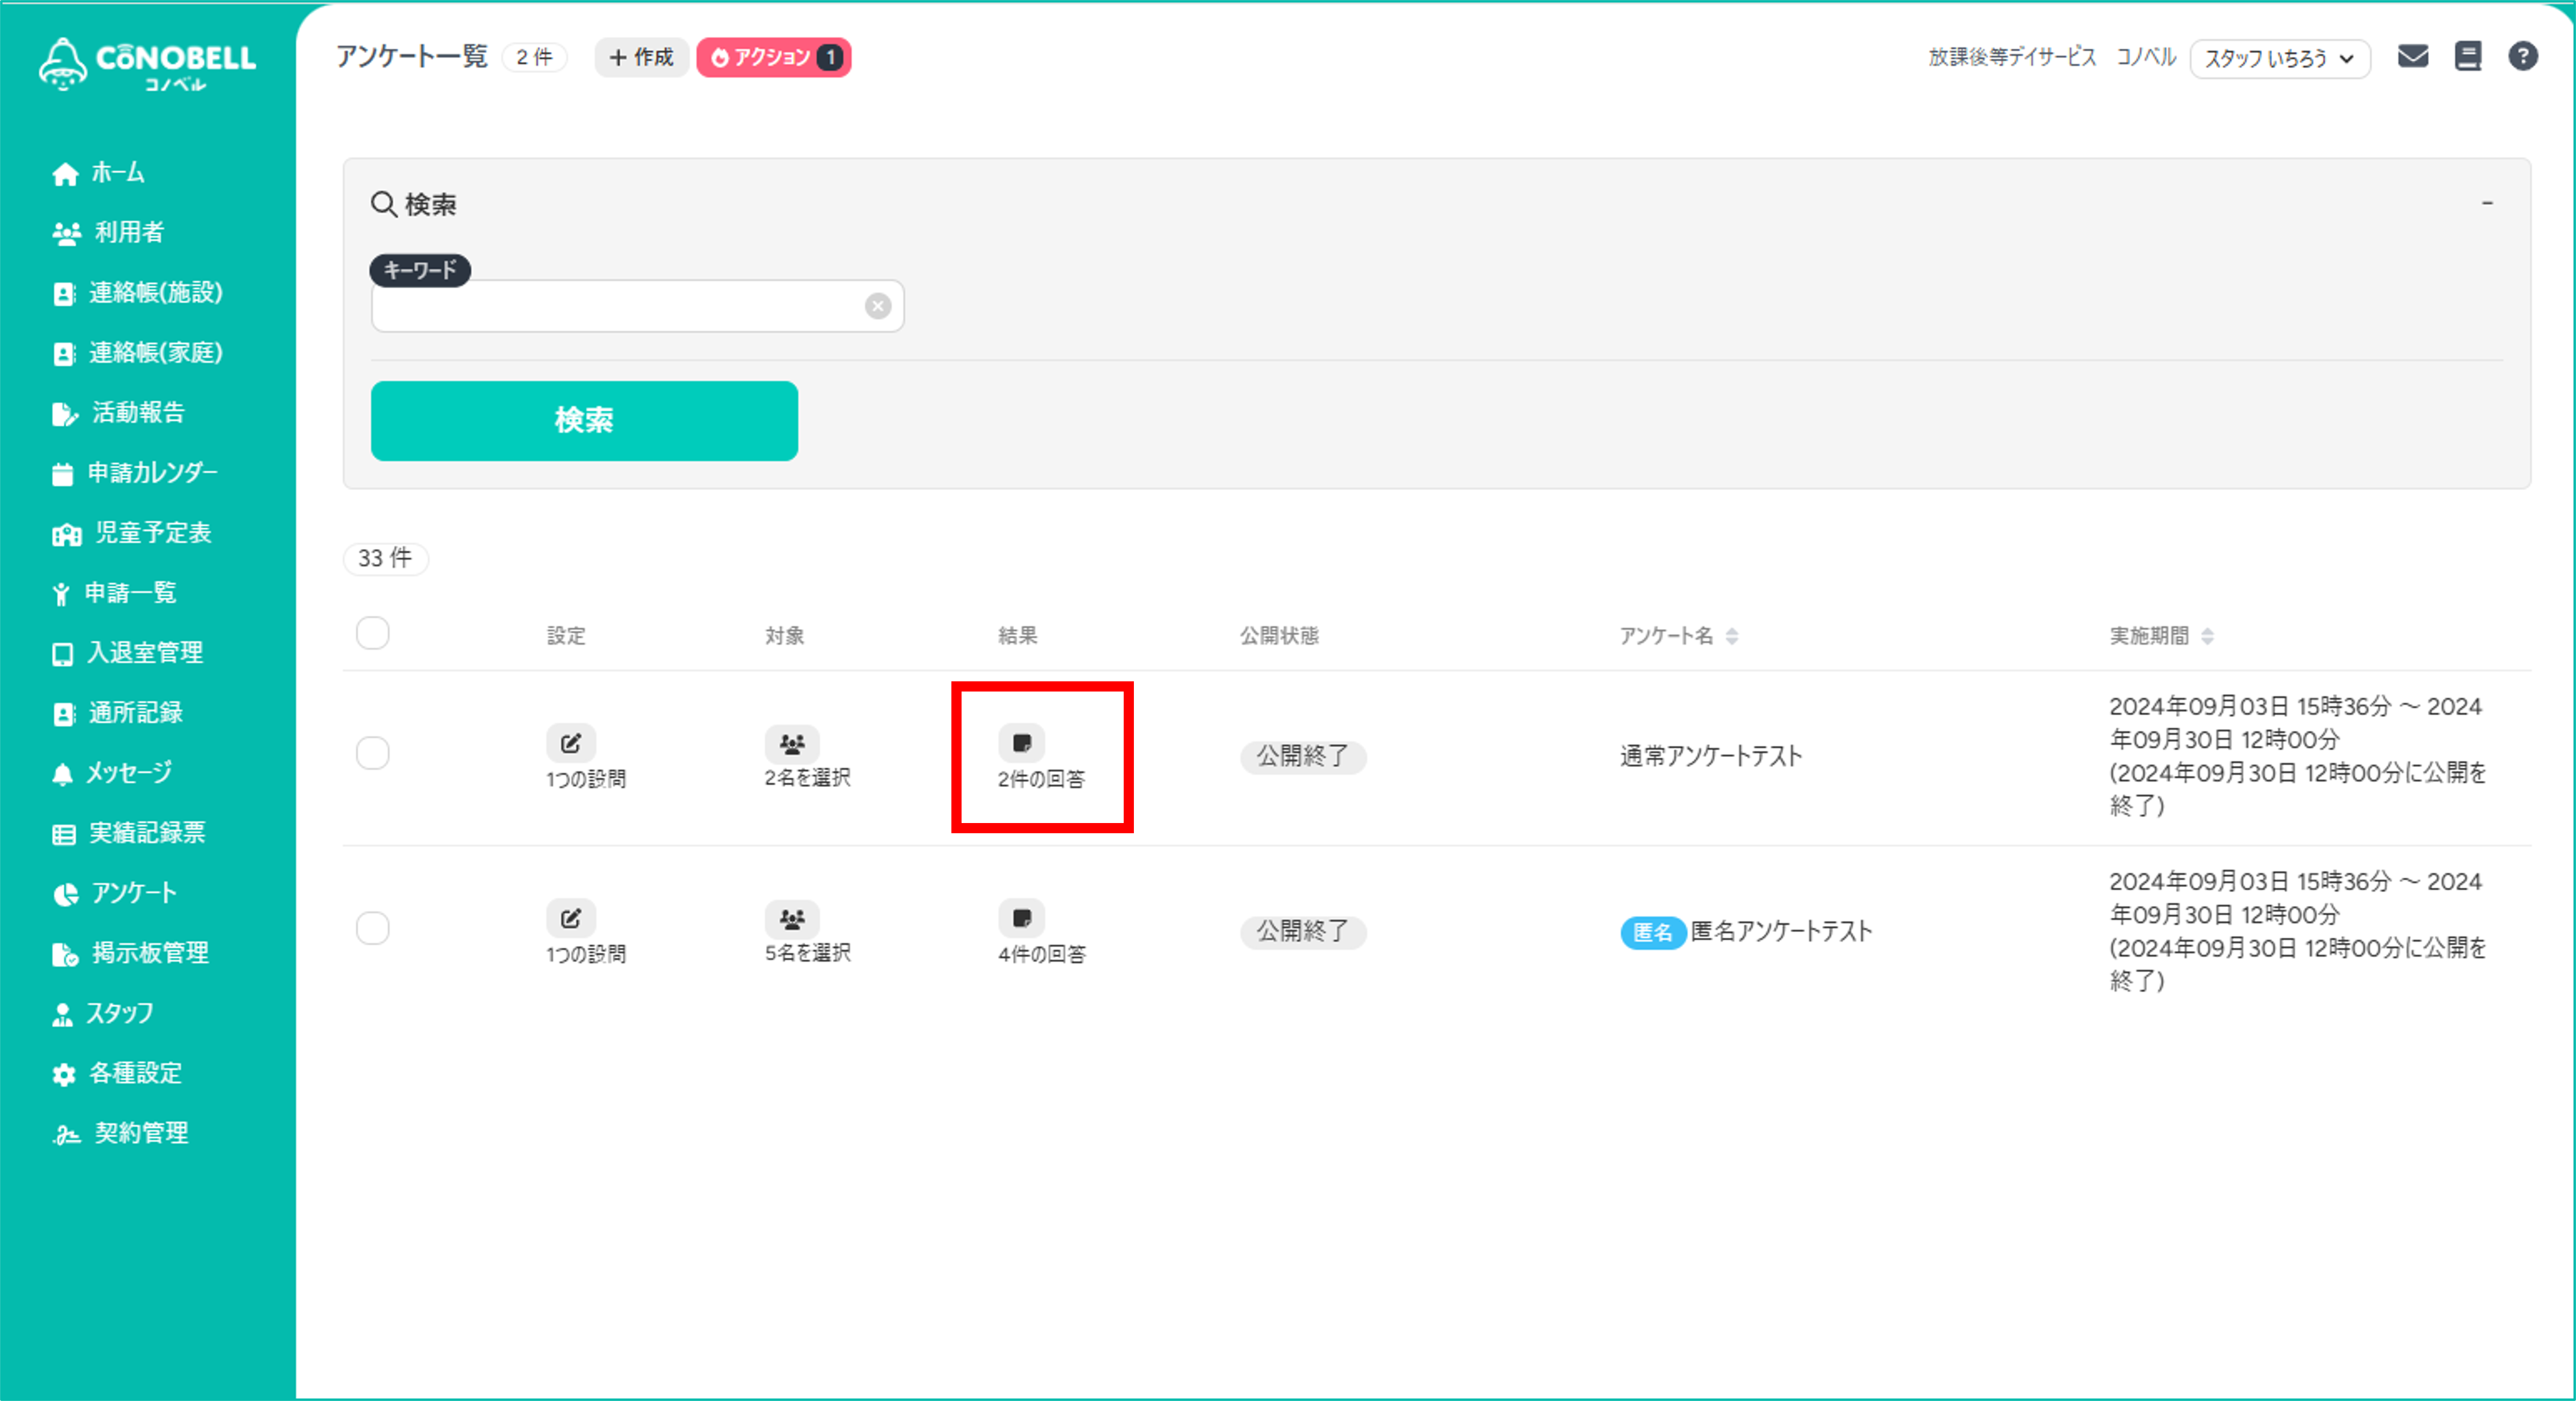Open 入退室管理 in the sidebar
Image resolution: width=2576 pixels, height=1401 pixels.
[x=127, y=653]
